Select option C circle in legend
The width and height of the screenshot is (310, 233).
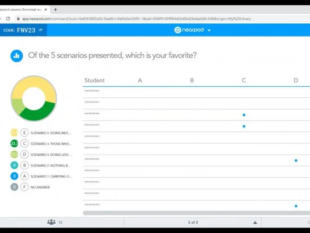click(24, 143)
